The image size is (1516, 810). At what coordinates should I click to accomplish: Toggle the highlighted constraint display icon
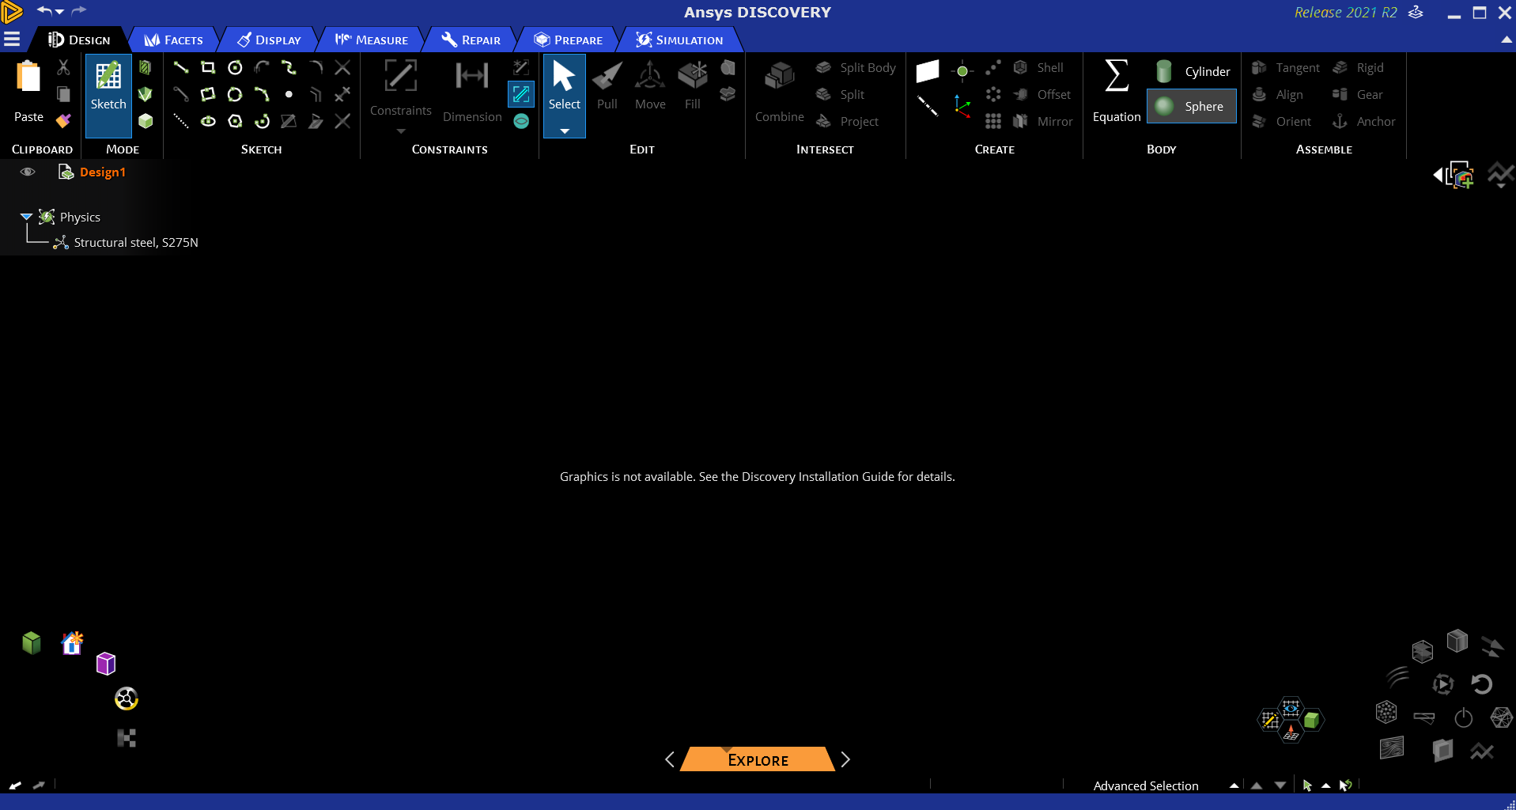pos(521,94)
